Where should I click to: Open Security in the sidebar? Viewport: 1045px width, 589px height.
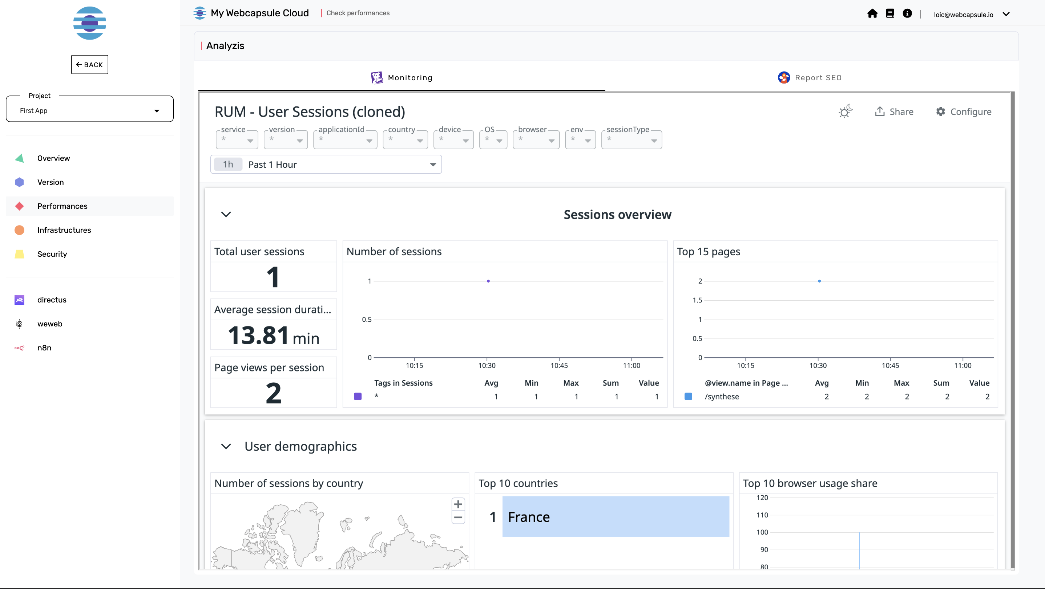point(90,254)
